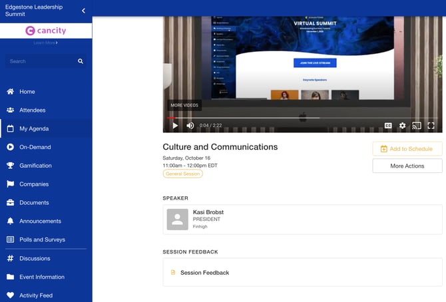Open Session Feedback form

pyautogui.click(x=204, y=273)
